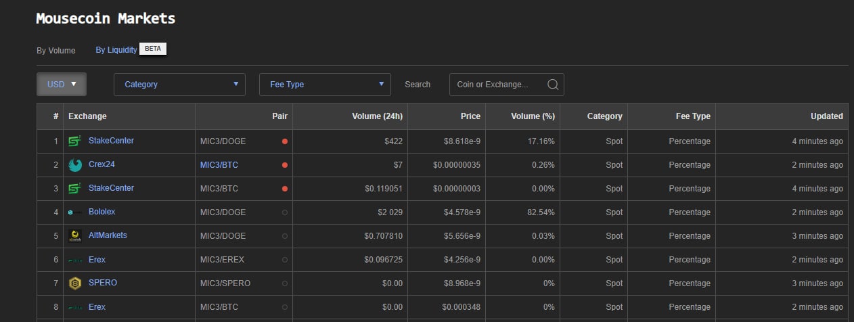Click the $2 029 volume cell
The width and height of the screenshot is (854, 322).
(x=350, y=212)
